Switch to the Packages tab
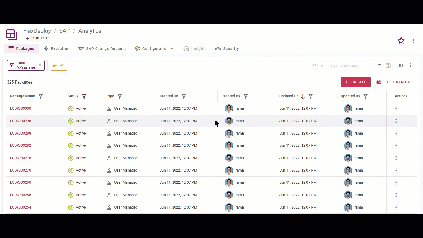Image resolution: width=423 pixels, height=238 pixels. coord(21,49)
